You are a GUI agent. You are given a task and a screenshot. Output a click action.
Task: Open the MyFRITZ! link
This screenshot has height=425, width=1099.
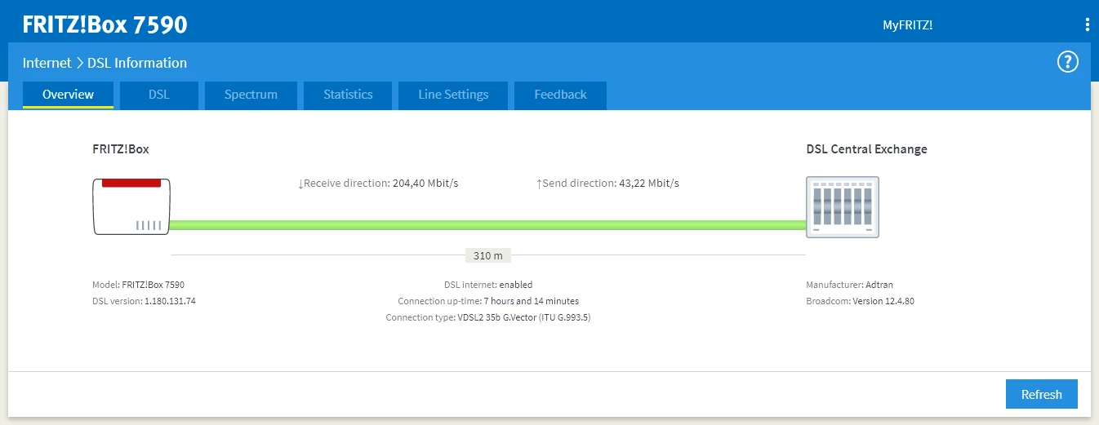click(907, 24)
